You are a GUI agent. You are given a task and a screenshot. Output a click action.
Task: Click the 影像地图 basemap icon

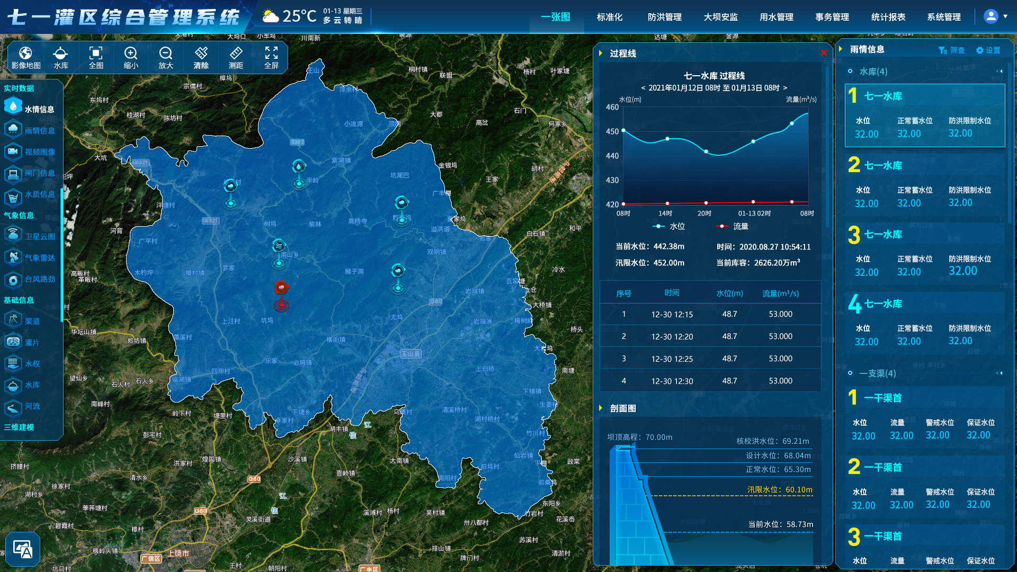click(x=25, y=53)
